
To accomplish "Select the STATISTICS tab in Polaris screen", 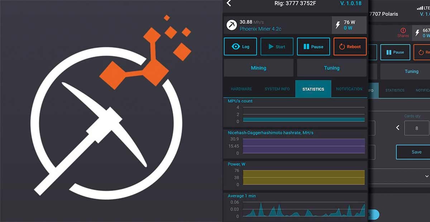I will click(x=395, y=91).
